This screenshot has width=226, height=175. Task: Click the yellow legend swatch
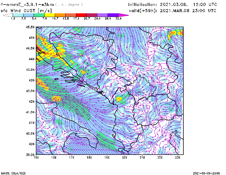coord(50,15)
